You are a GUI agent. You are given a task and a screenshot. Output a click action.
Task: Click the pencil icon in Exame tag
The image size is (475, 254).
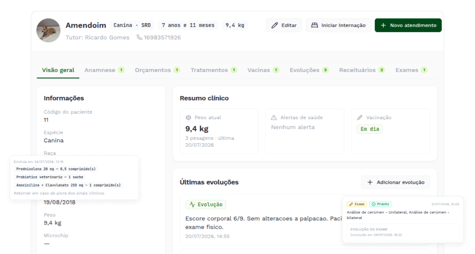351,204
